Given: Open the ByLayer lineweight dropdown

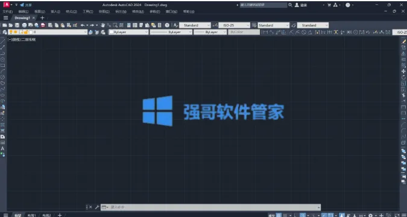Looking at the screenshot, I should click(x=210, y=32).
